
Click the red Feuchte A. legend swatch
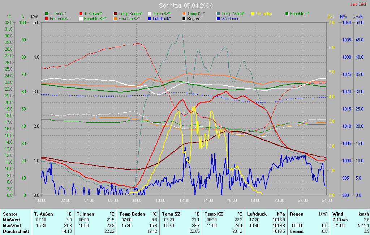47,19
